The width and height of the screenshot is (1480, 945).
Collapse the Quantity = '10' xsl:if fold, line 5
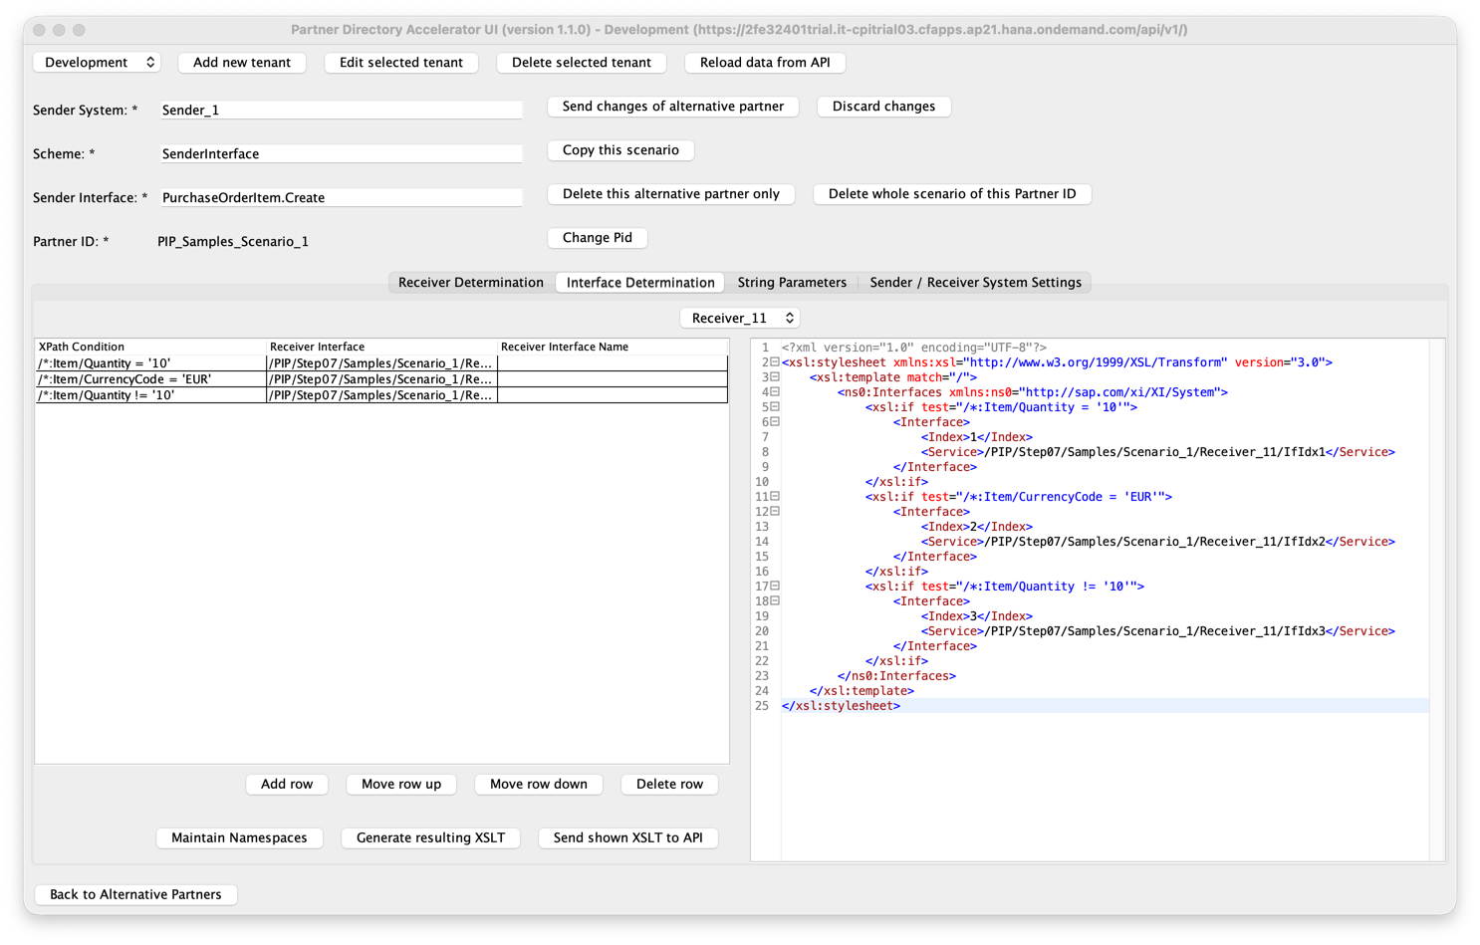[775, 407]
